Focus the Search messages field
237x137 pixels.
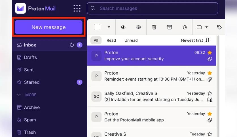pyautogui.click(x=152, y=8)
